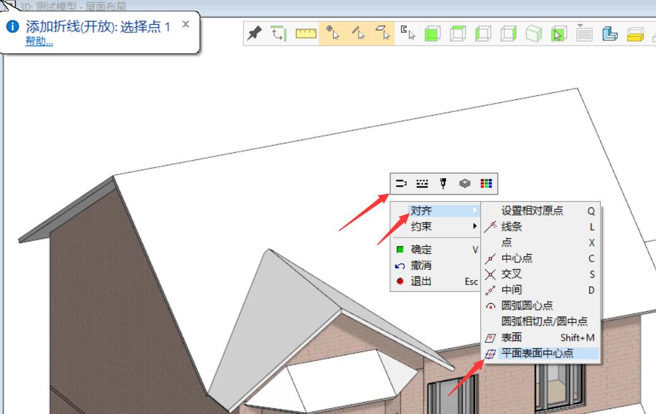Toggle the surface selection mode icon
Image resolution: width=656 pixels, height=414 pixels.
383,33
